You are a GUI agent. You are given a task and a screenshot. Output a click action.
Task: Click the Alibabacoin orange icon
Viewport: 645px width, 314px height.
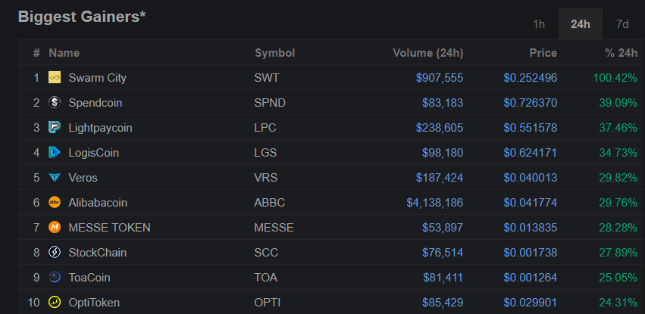tap(55, 202)
